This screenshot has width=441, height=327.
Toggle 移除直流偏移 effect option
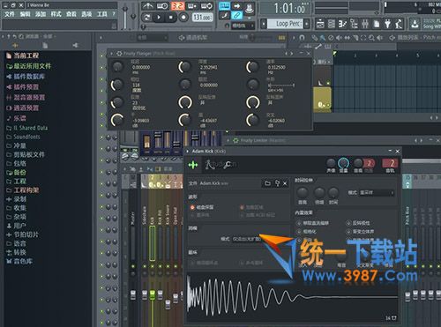tap(313, 223)
